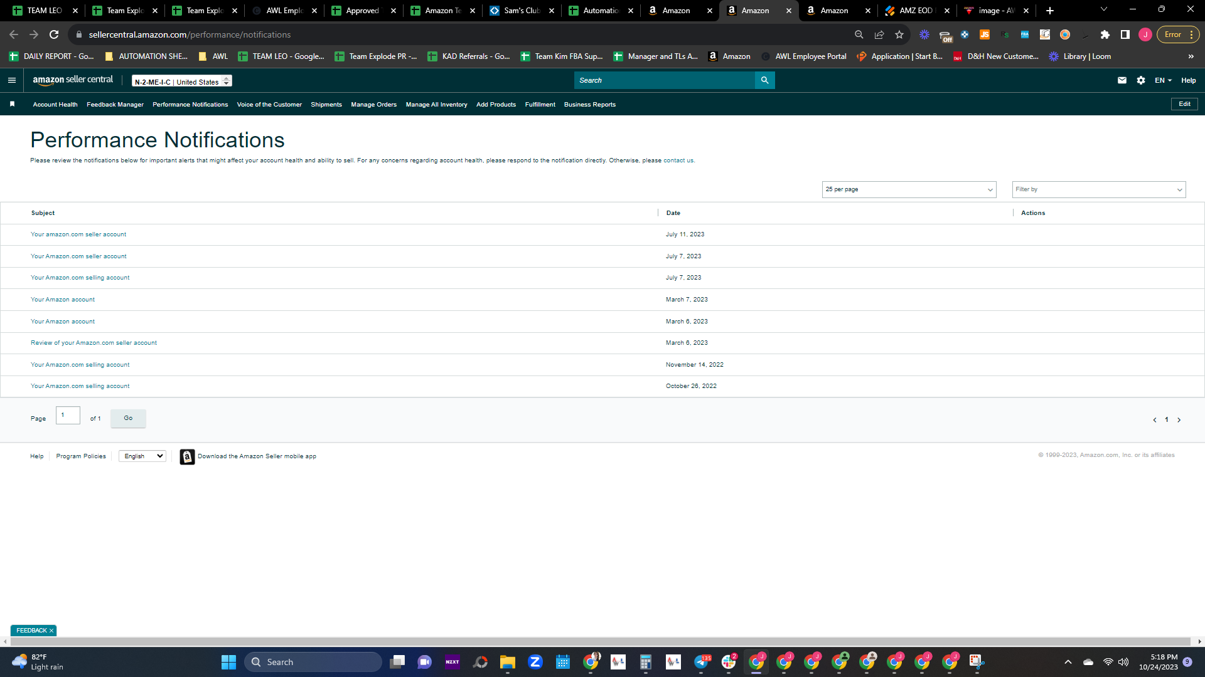Click the Seller Central search field
This screenshot has height=677, width=1205.
pyautogui.click(x=665, y=80)
